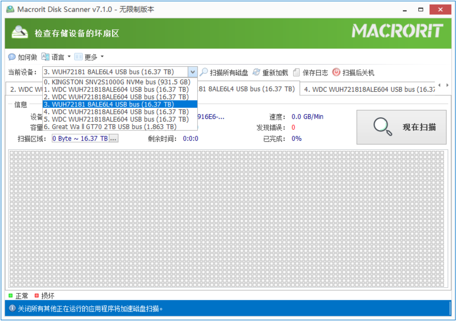Select 4. WDC WUH721818ALE604 in dropdown list
The image size is (456, 321).
[x=120, y=111]
